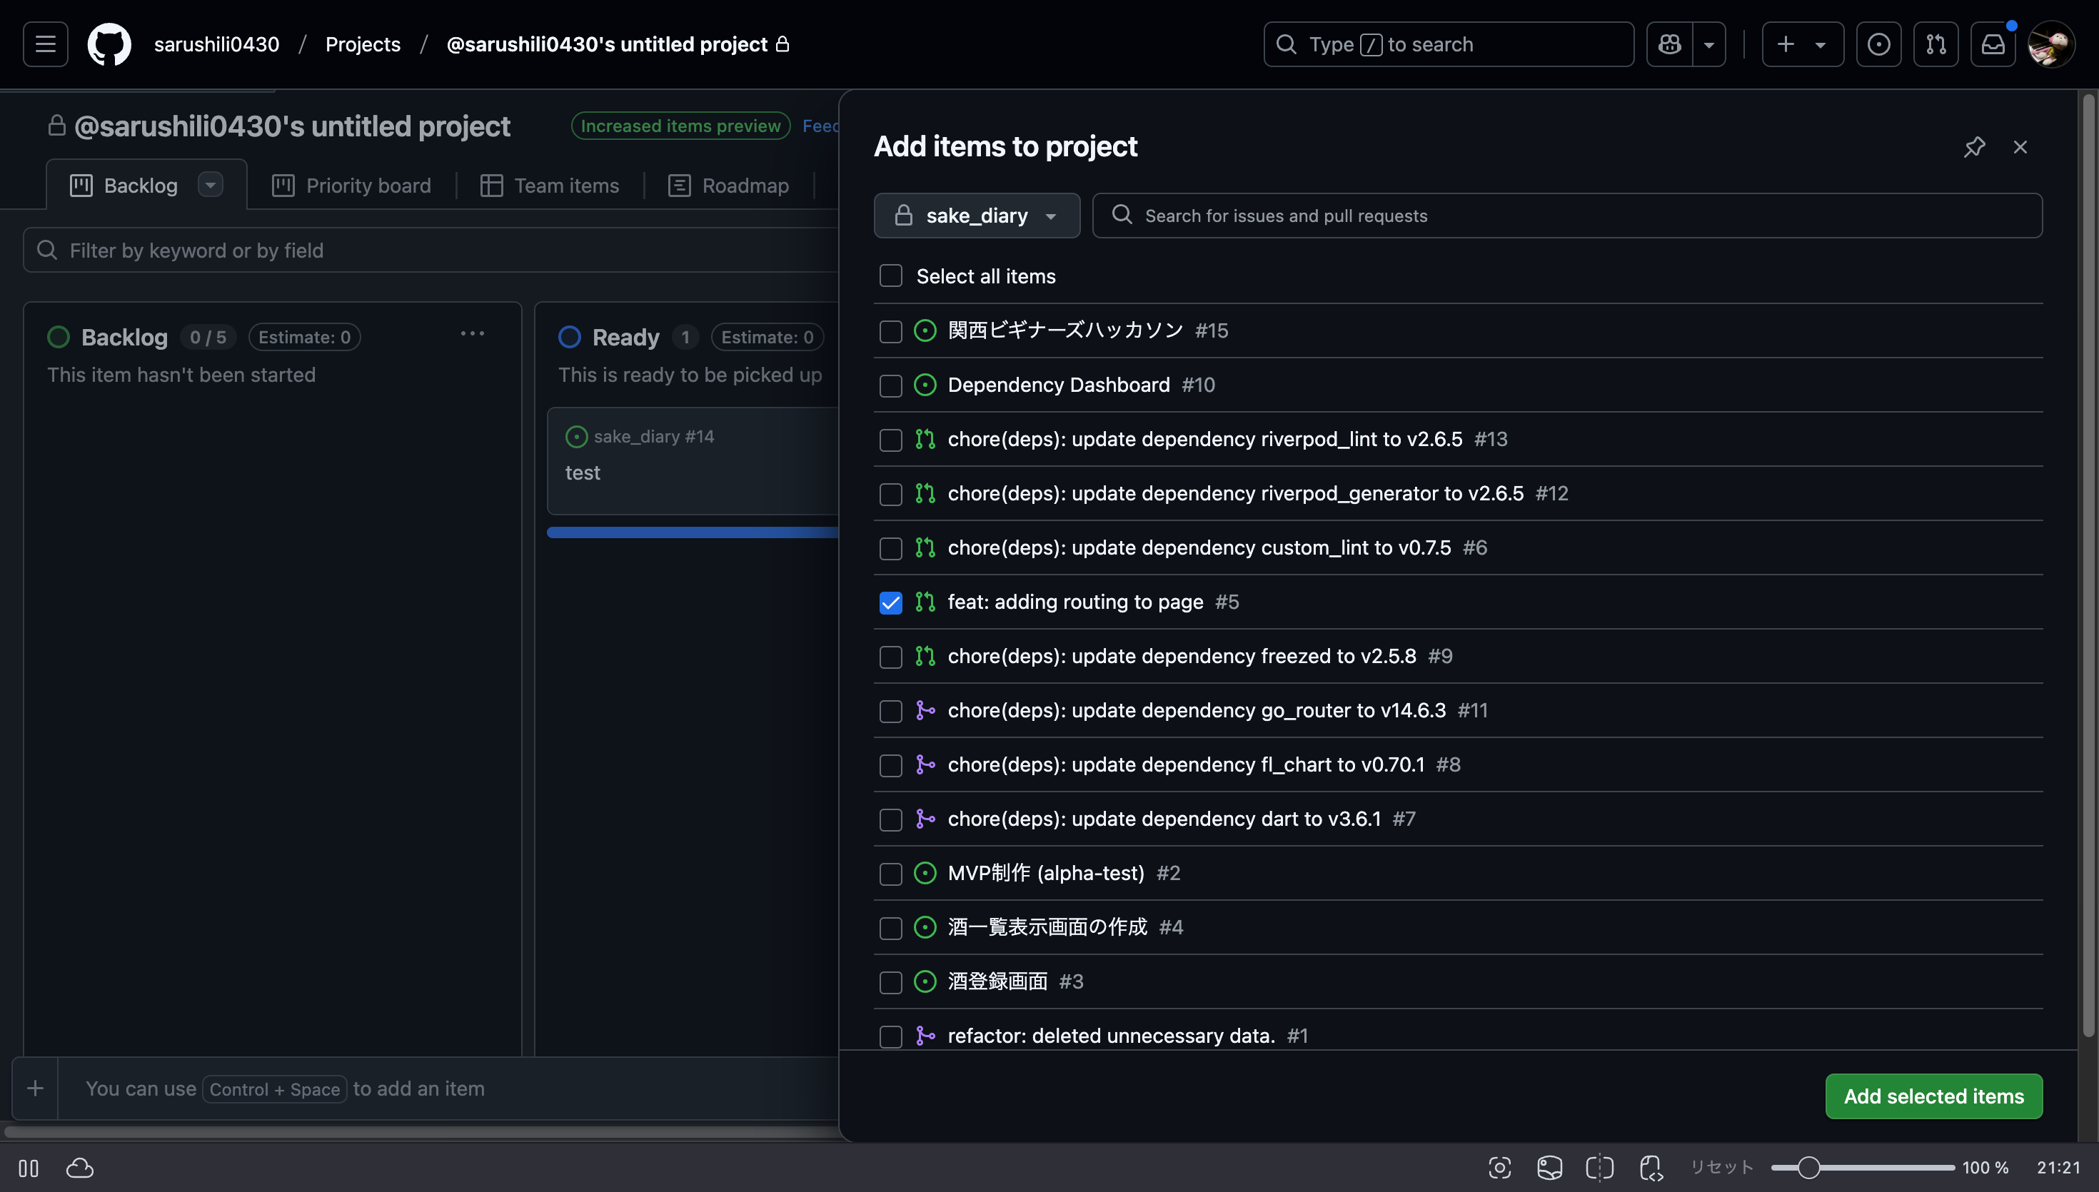Click the plus icon to add an item
Viewport: 2099px width, 1192px height.
click(x=35, y=1088)
